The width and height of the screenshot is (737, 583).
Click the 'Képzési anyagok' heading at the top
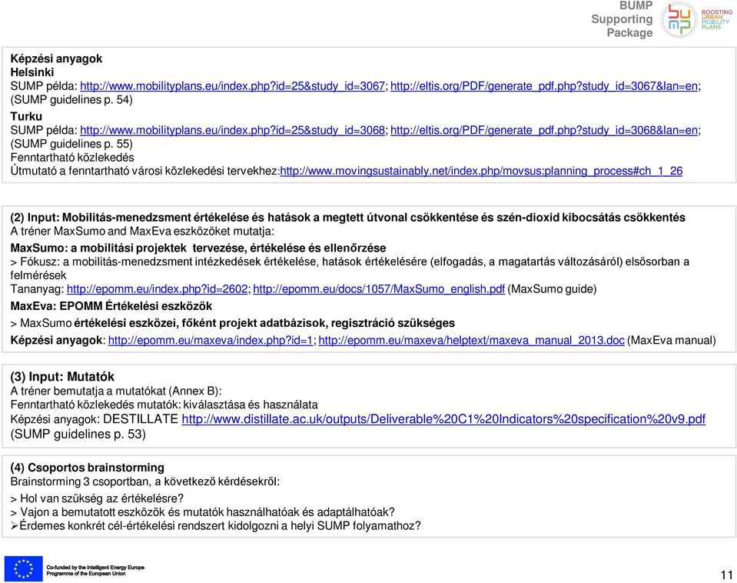[x=56, y=58]
